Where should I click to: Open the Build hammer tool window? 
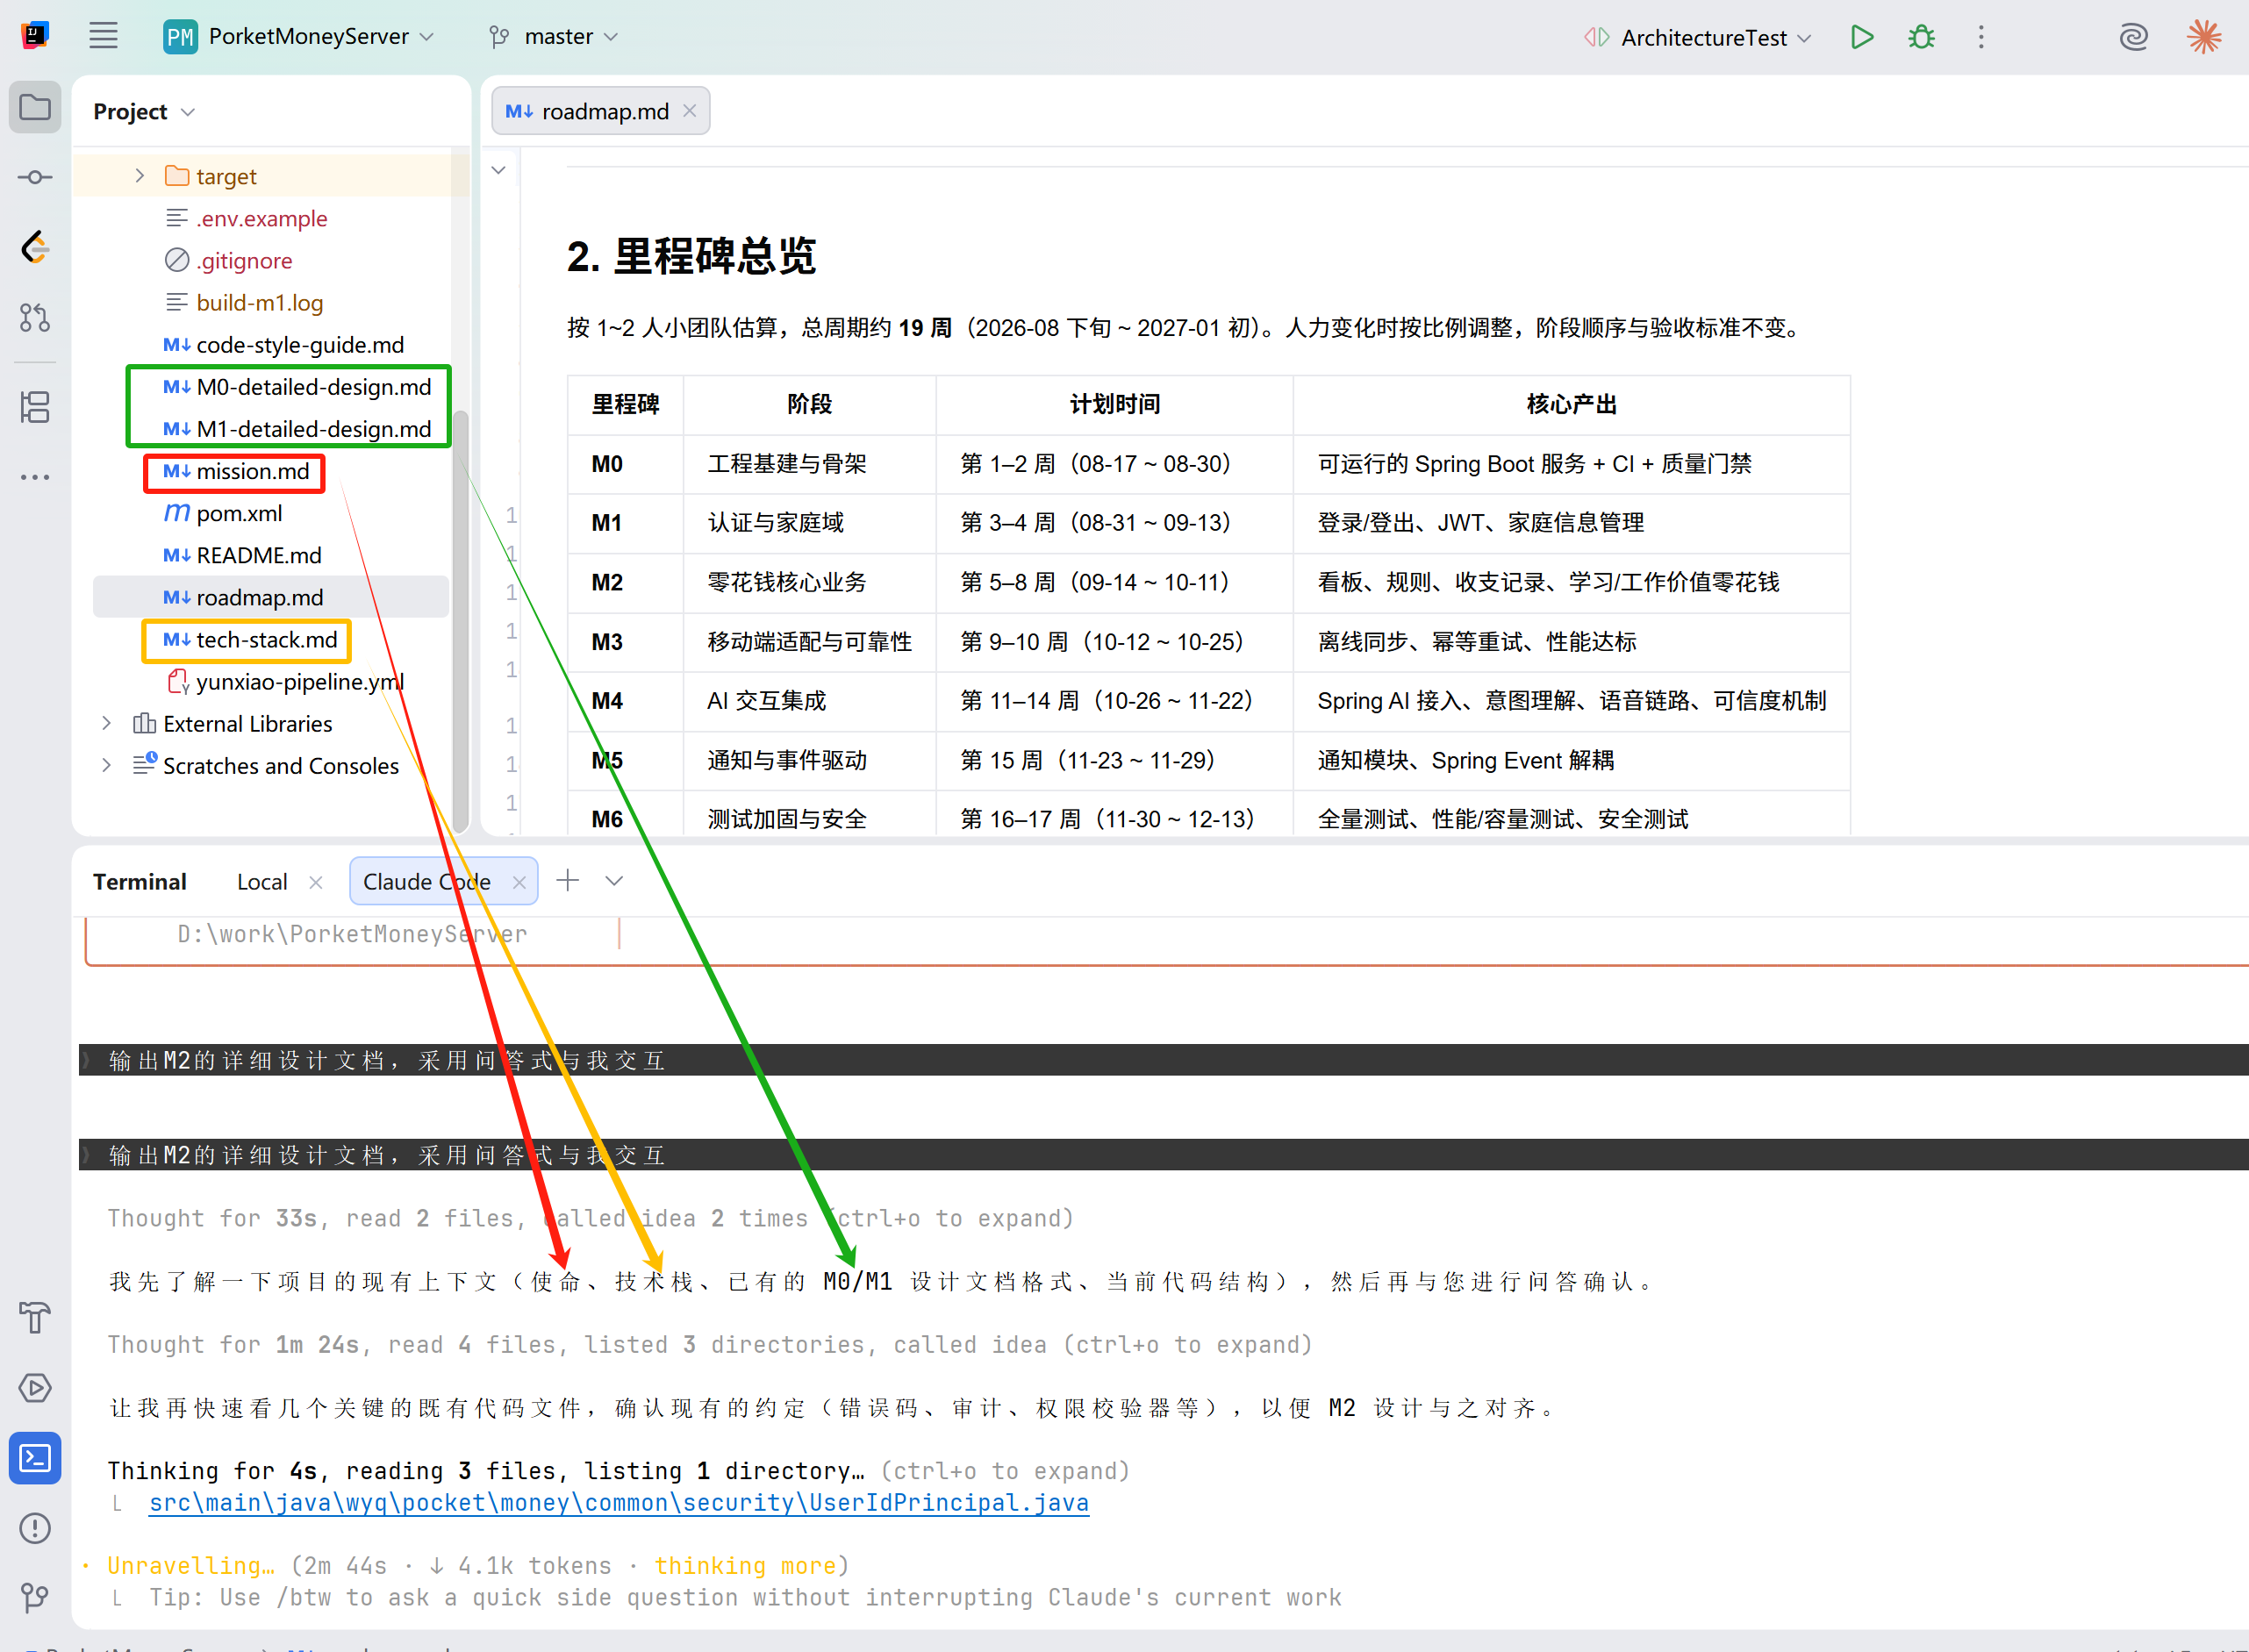pos(35,1318)
